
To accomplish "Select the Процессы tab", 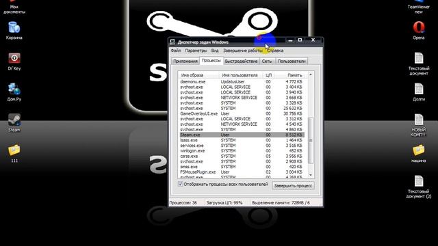I will pos(211,61).
